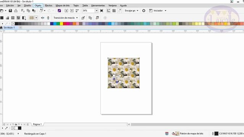Click the edit fill icon
The width and height of the screenshot is (244, 137).
pos(97,18)
